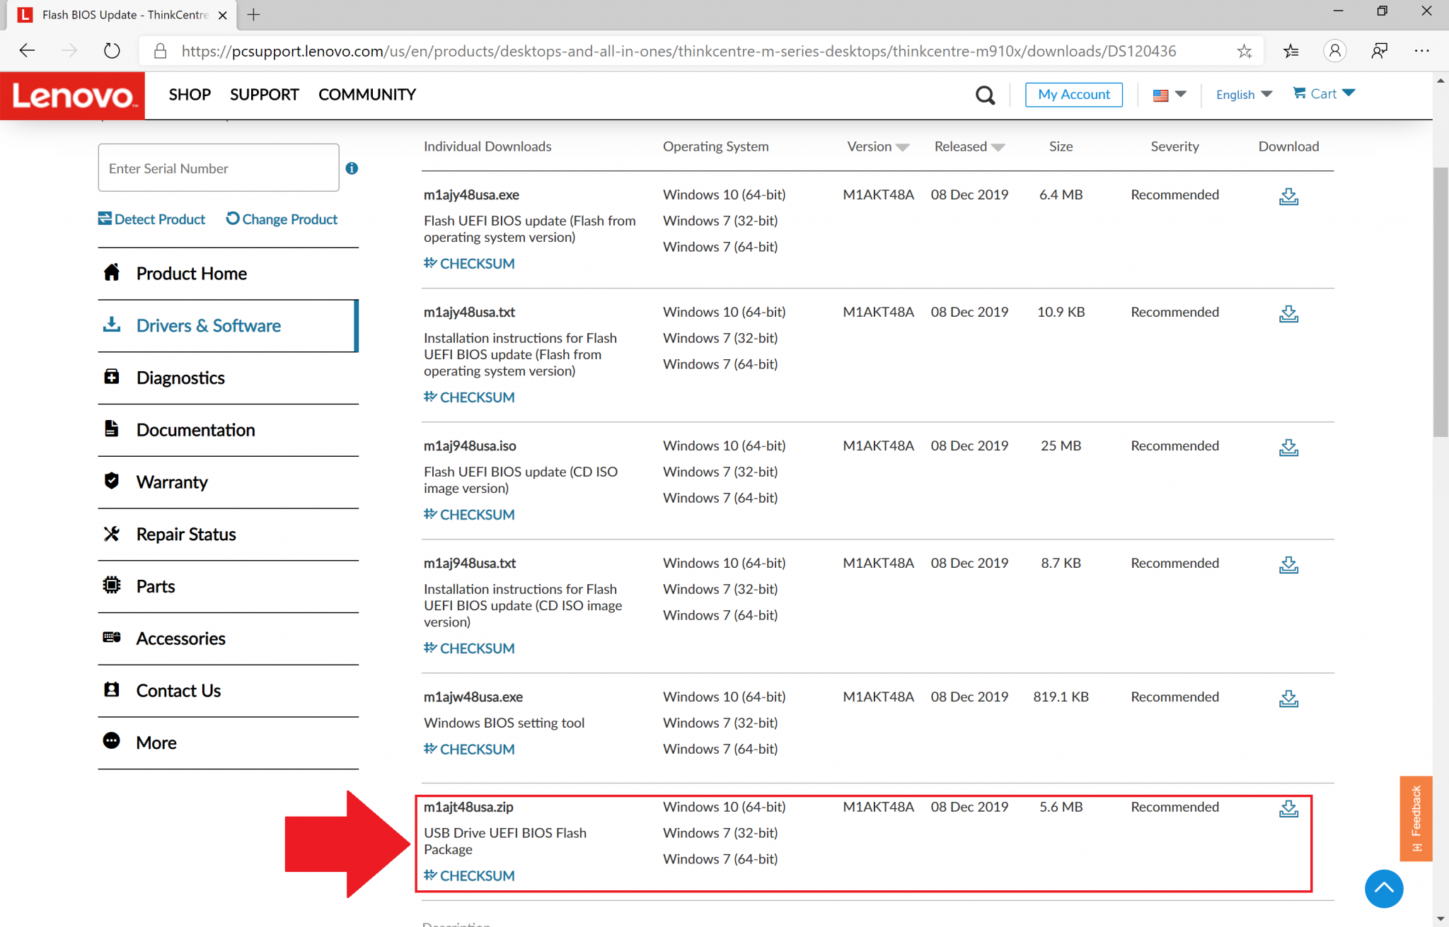Sort downloads by Version column arrow
1449x927 pixels.
click(902, 147)
